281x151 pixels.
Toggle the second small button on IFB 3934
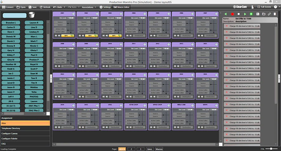59,127
